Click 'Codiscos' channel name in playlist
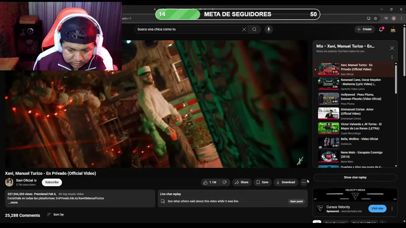The image size is (406, 228). click(346, 144)
